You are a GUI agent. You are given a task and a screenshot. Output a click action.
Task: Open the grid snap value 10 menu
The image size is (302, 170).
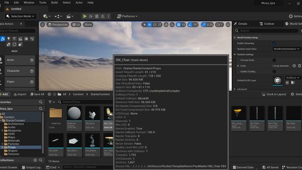pyautogui.click(x=183, y=25)
